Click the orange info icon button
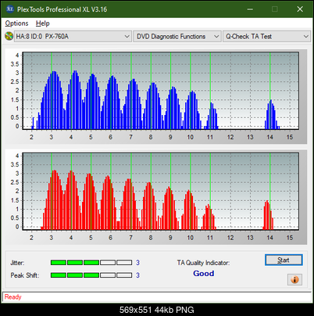Image resolution: width=314 pixels, height=316 pixels. (x=294, y=280)
